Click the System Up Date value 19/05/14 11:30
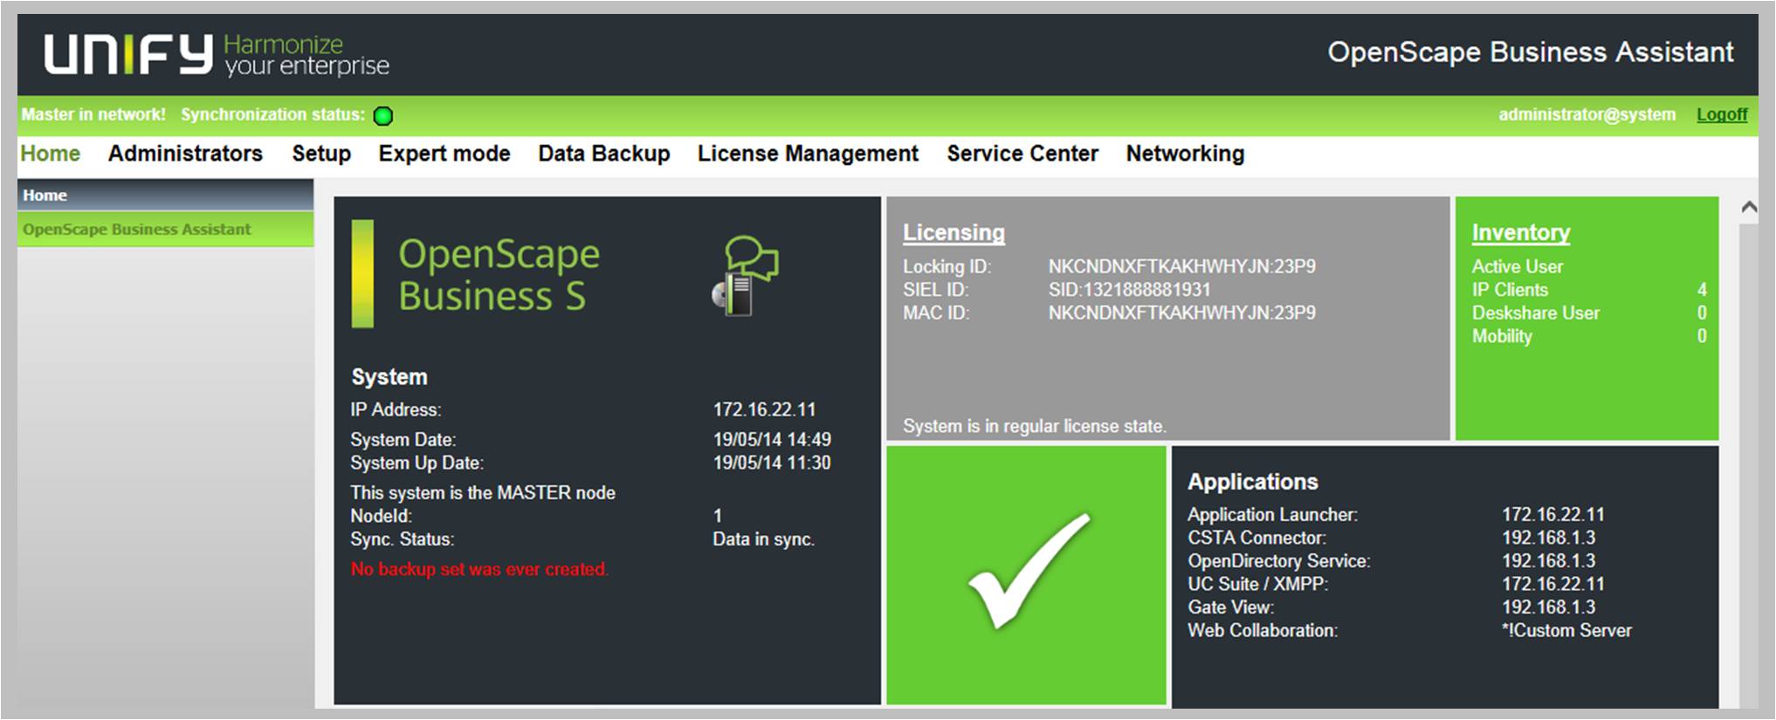Image resolution: width=1776 pixels, height=720 pixels. tap(772, 463)
